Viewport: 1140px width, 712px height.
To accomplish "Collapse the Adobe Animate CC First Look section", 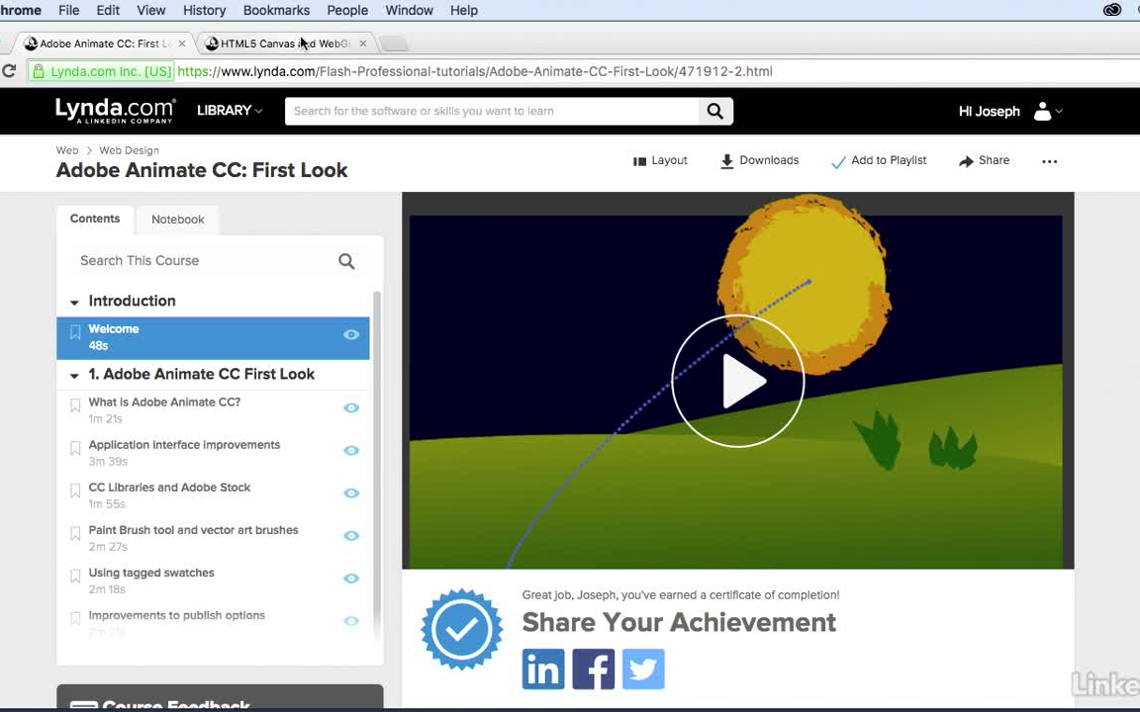I will [74, 376].
